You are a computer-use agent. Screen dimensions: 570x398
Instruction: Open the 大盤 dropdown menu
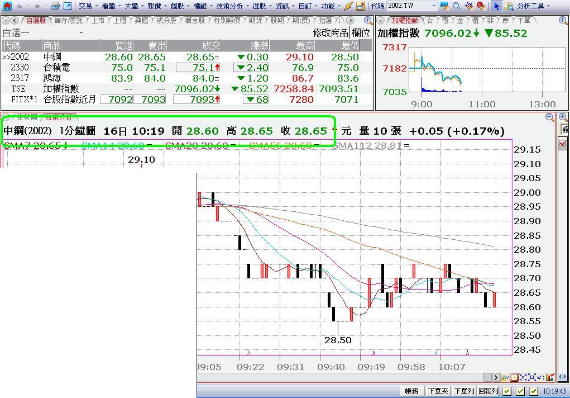[134, 6]
